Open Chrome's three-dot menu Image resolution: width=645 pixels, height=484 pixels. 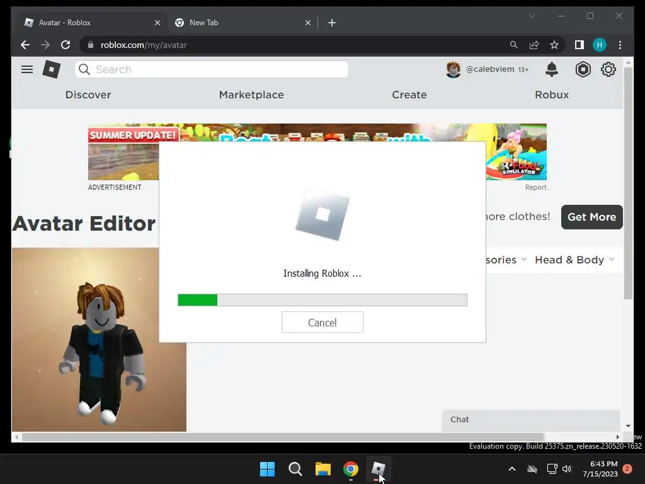(620, 45)
